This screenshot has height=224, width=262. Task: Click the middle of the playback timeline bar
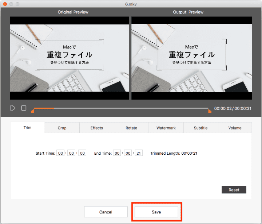[121, 108]
